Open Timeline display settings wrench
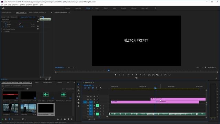 point(101,88)
